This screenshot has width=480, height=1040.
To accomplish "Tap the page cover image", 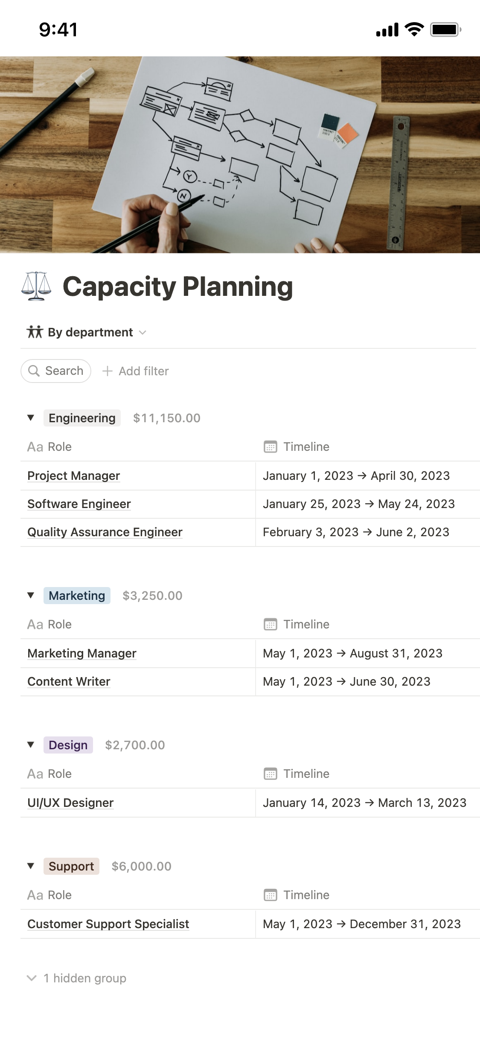I will (240, 155).
